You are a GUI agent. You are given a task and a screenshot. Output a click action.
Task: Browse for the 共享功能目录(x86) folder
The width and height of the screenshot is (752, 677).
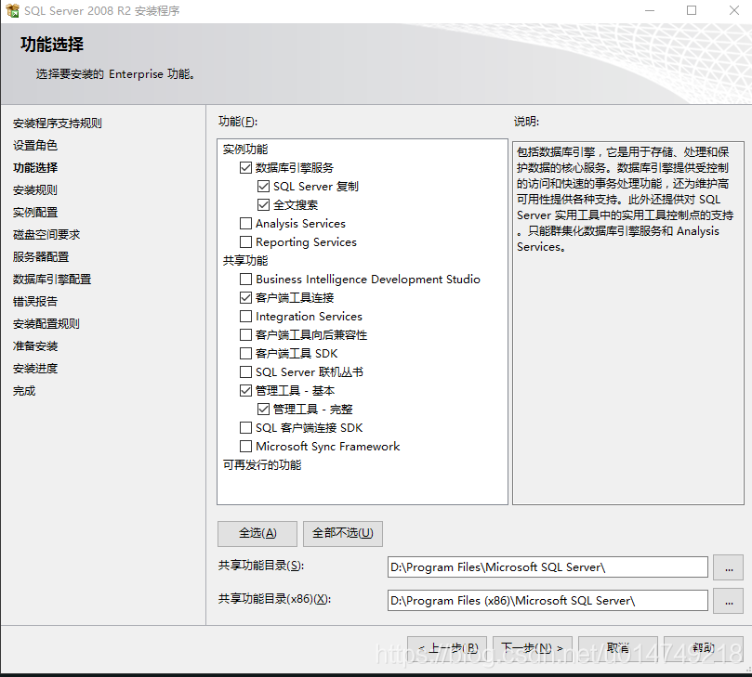[x=729, y=601]
